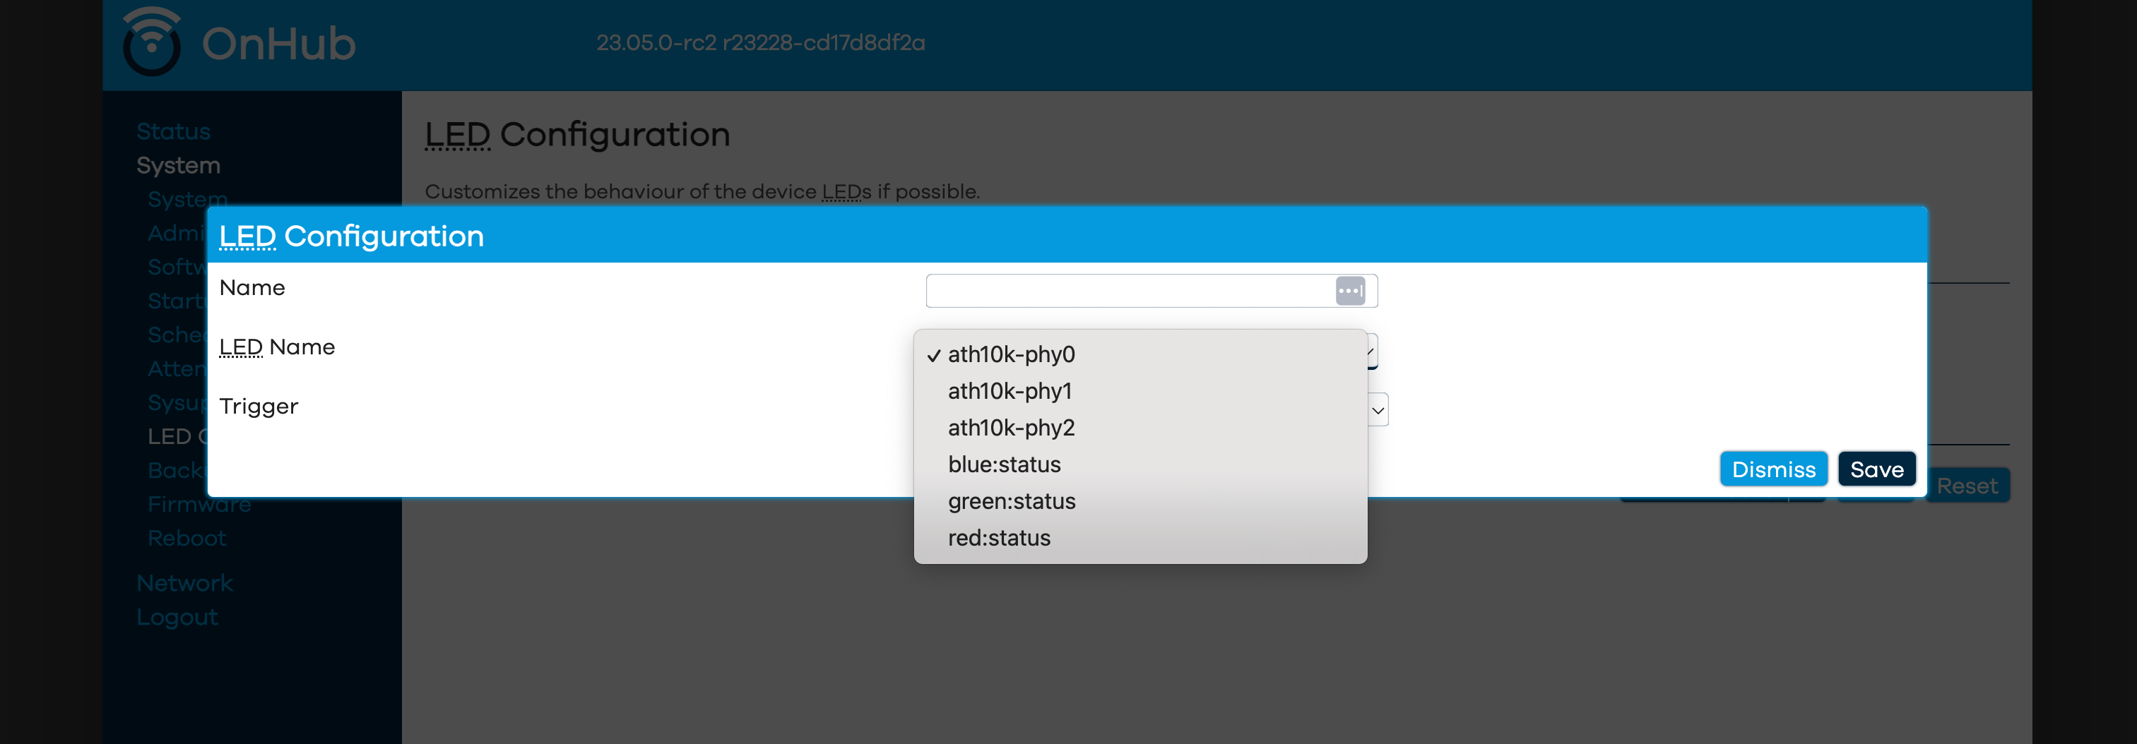
Task: Save the LED Configuration entry
Action: click(x=1876, y=469)
